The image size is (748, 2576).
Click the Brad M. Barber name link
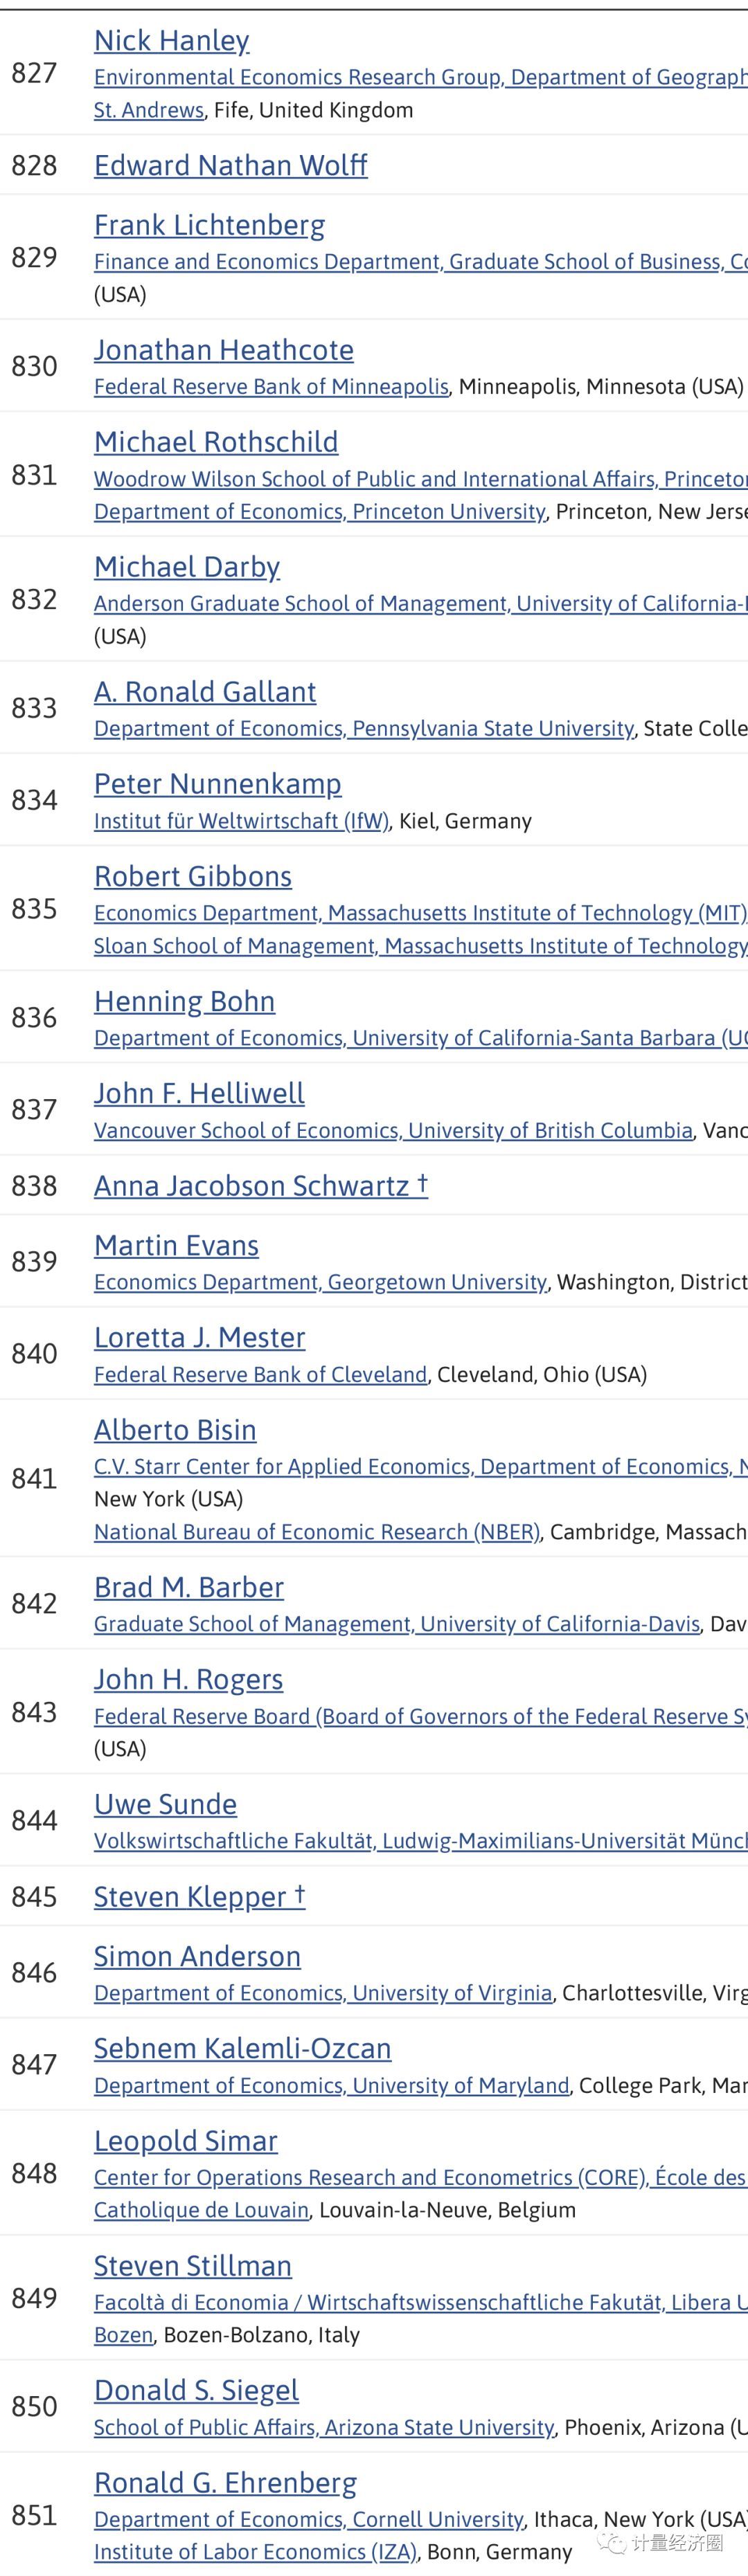(188, 1588)
